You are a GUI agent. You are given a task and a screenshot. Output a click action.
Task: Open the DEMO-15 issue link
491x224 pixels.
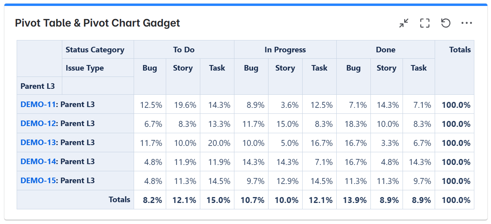[x=38, y=181]
